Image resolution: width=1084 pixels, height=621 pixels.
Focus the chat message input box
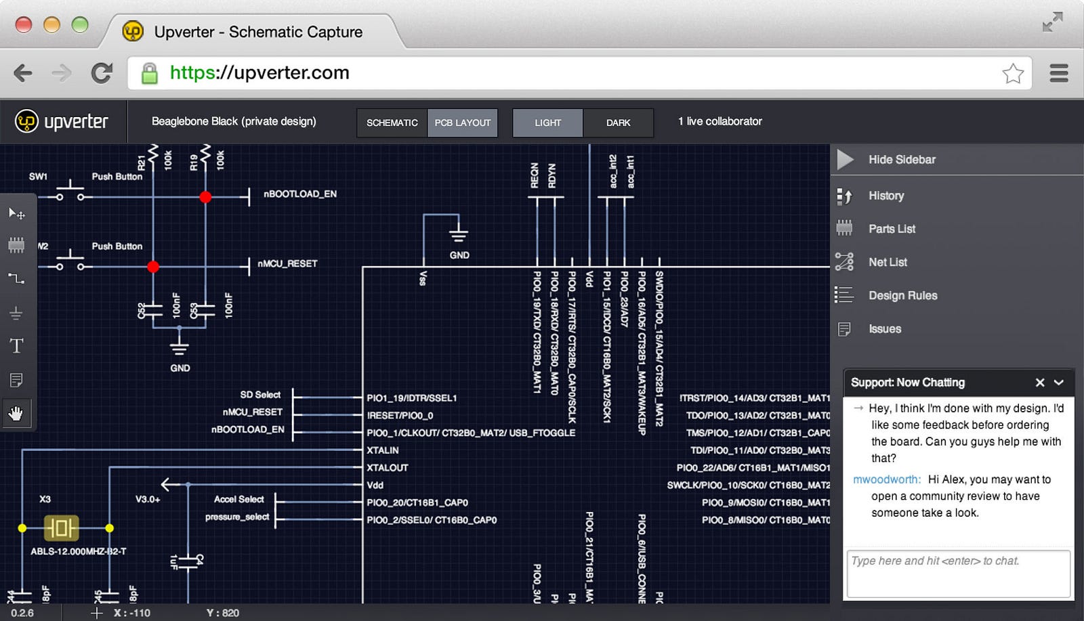958,574
